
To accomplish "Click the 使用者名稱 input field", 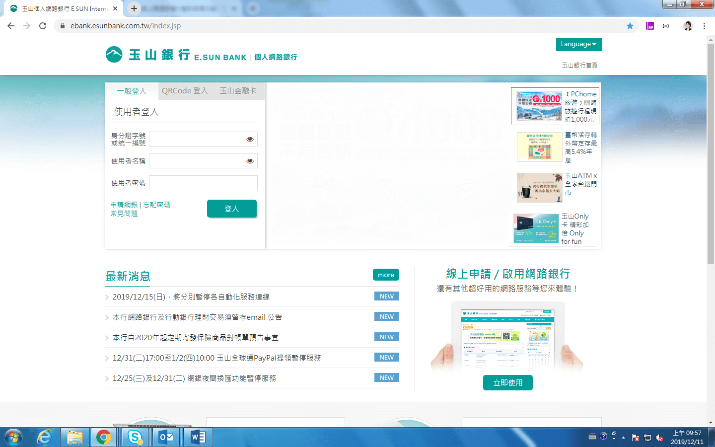I will [x=196, y=161].
